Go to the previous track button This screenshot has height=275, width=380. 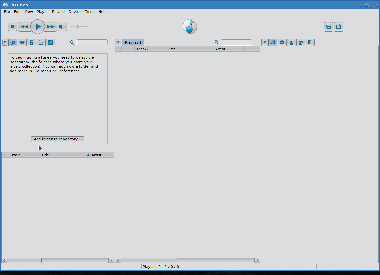[x=24, y=26]
